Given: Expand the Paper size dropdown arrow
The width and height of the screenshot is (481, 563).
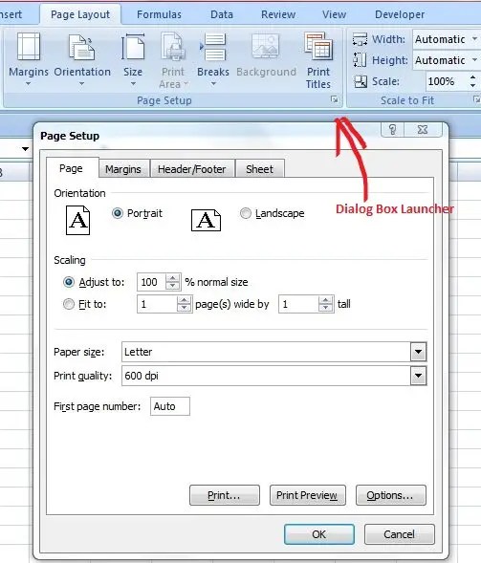Looking at the screenshot, I should click(419, 352).
